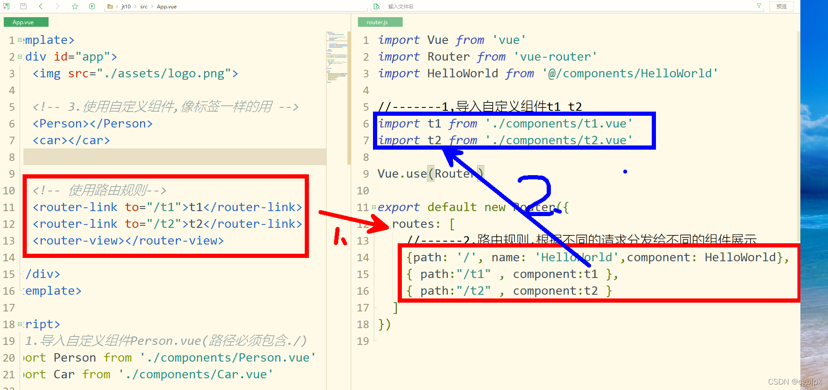
Task: Click line number 4 in App.vue gutter
Action: (x=12, y=90)
